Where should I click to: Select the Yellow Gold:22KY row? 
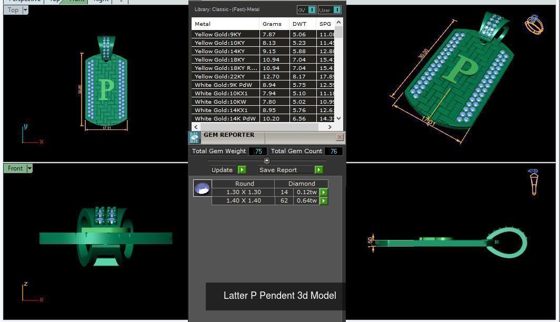(x=263, y=76)
